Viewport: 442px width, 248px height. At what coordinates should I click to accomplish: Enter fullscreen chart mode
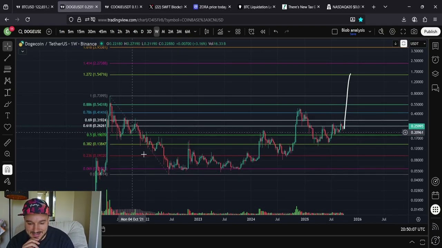[403, 32]
